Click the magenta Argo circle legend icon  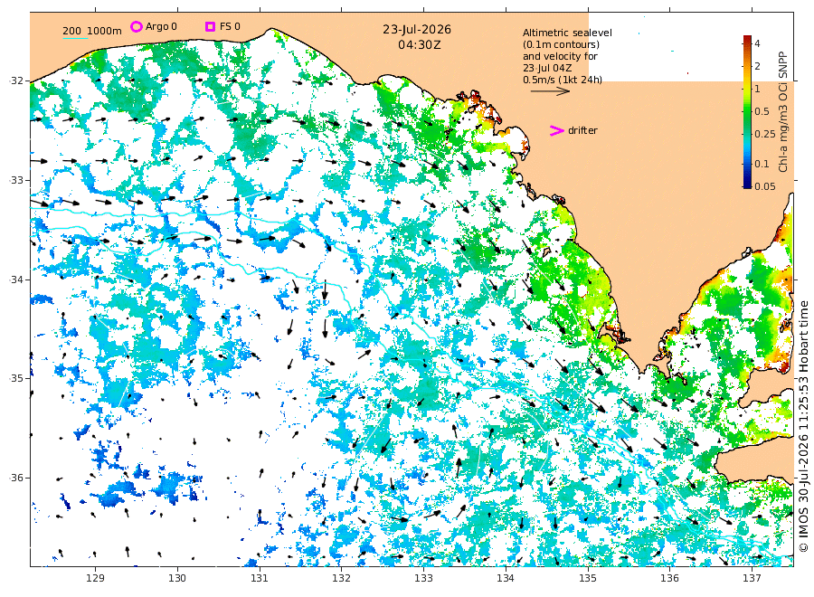point(136,26)
